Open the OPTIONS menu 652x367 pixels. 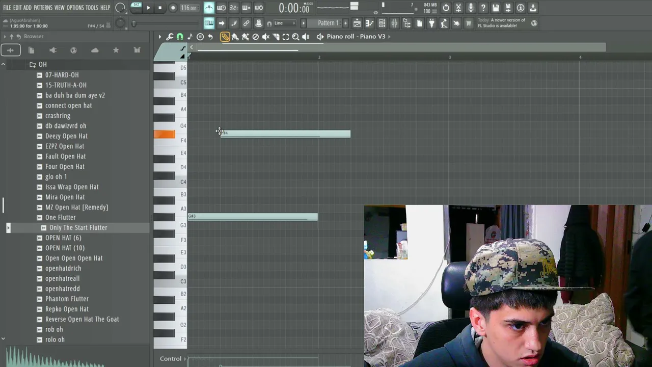pos(75,8)
